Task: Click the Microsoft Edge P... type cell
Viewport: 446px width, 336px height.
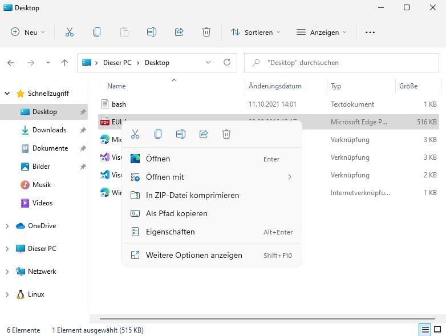Action: (359, 122)
